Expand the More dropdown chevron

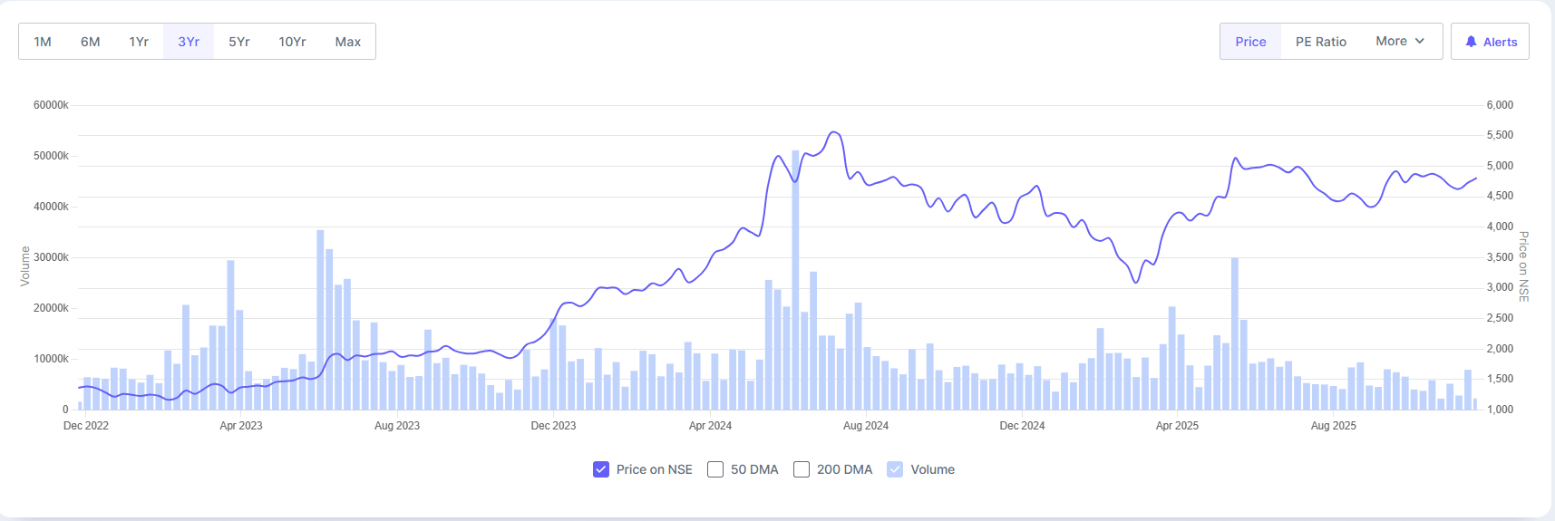(x=1420, y=41)
